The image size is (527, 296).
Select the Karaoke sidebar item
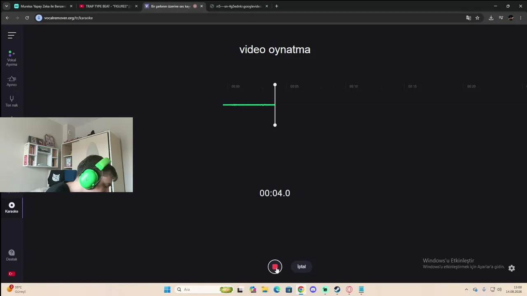click(x=12, y=208)
